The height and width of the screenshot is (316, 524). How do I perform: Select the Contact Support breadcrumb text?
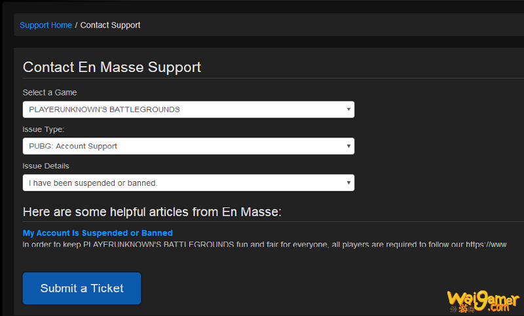tap(110, 25)
